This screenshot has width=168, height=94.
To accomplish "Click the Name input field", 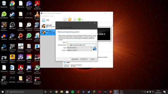I will 82,42.
